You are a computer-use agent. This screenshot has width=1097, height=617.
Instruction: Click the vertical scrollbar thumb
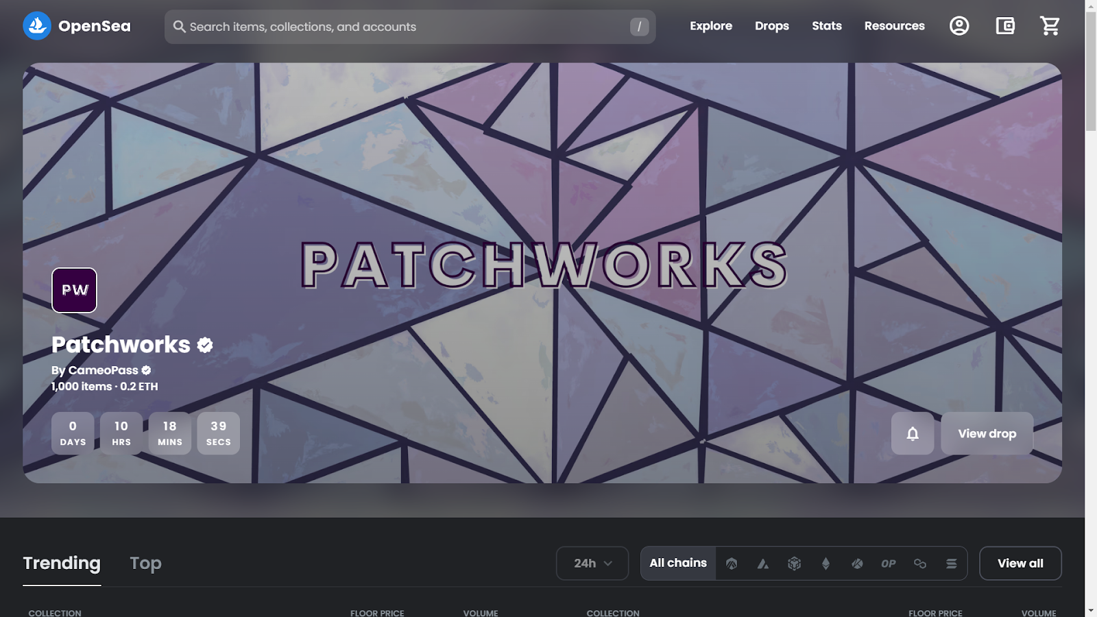pyautogui.click(x=1091, y=71)
